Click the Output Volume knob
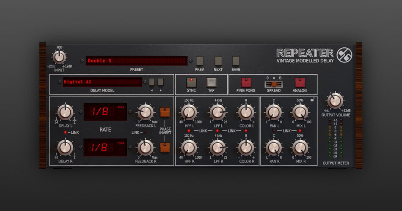The height and width of the screenshot is (211, 402). pos(335,100)
